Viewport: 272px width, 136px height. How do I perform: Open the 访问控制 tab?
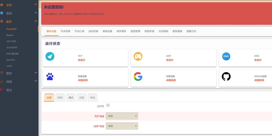(163, 31)
